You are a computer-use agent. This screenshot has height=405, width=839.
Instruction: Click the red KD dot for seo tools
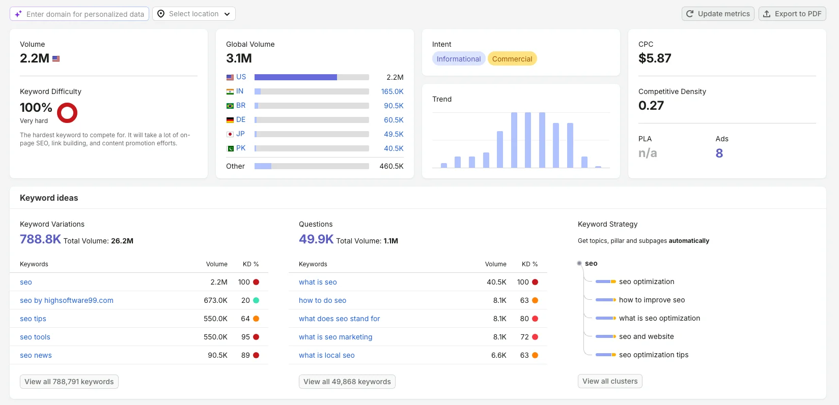click(x=256, y=337)
